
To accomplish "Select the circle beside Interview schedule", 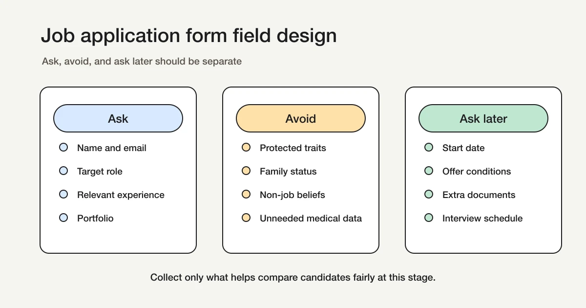I will pyautogui.click(x=429, y=218).
